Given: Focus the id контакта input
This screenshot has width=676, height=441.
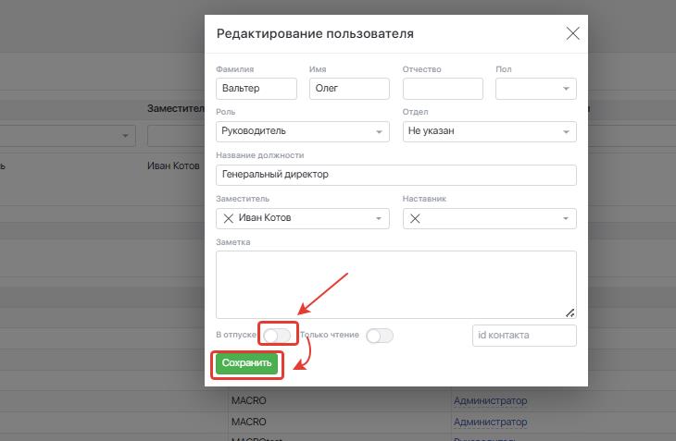Looking at the screenshot, I should (x=524, y=336).
